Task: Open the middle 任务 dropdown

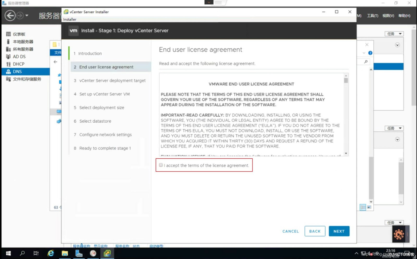Action: point(394,128)
